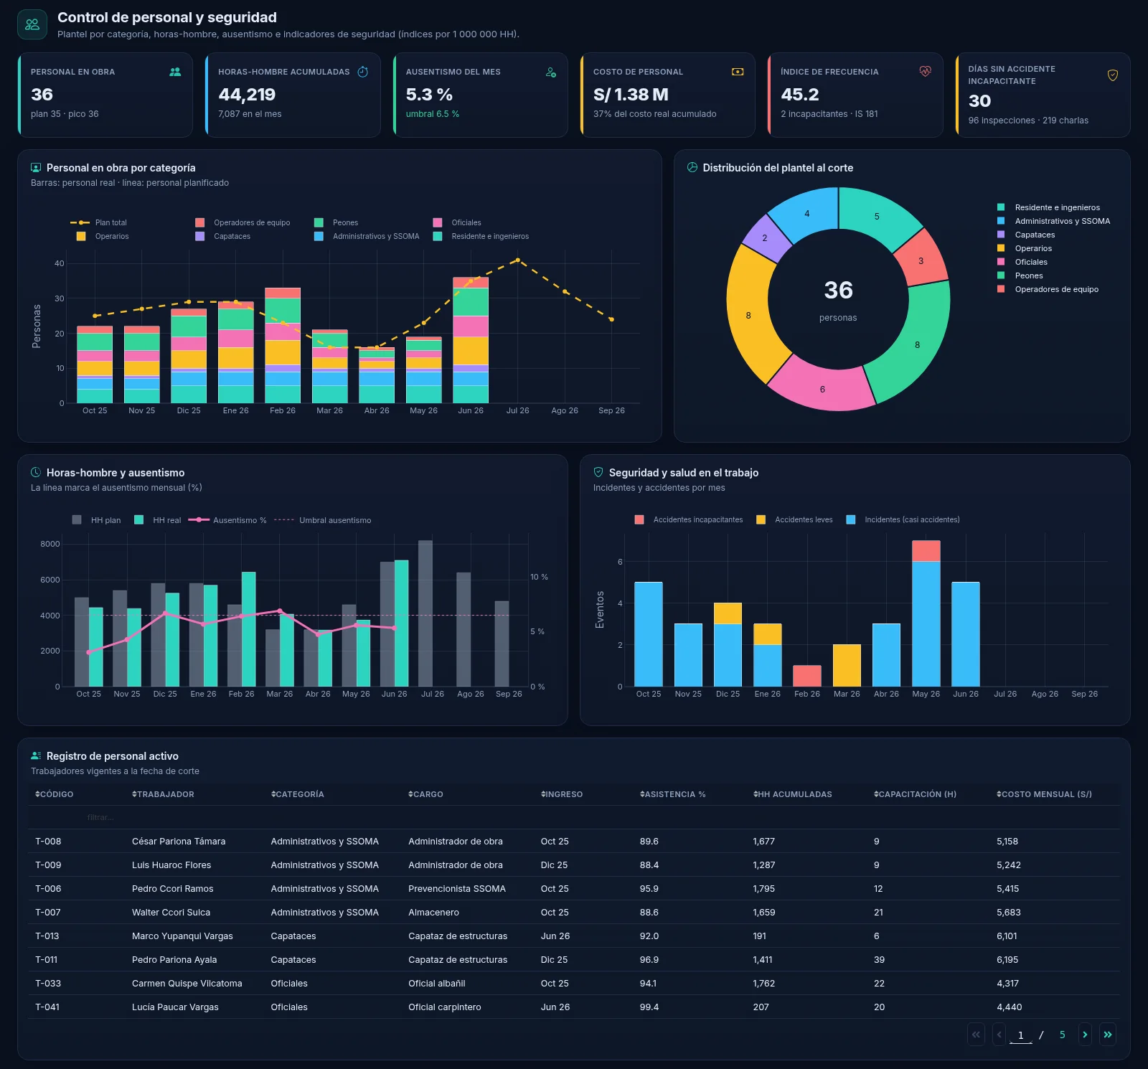Click the stopwatch icon on Horas-hombre card
The height and width of the screenshot is (1069, 1148).
coord(363,72)
